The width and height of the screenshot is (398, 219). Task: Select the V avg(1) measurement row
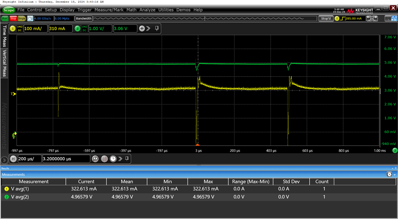click(199, 189)
